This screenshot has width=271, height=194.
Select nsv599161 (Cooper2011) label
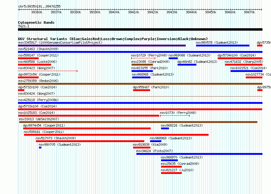click(44, 132)
